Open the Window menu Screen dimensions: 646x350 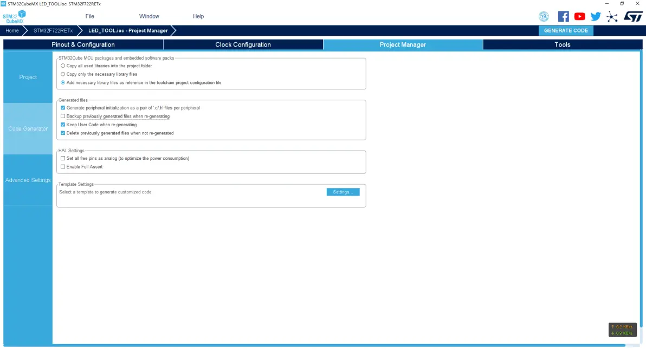[x=149, y=16]
